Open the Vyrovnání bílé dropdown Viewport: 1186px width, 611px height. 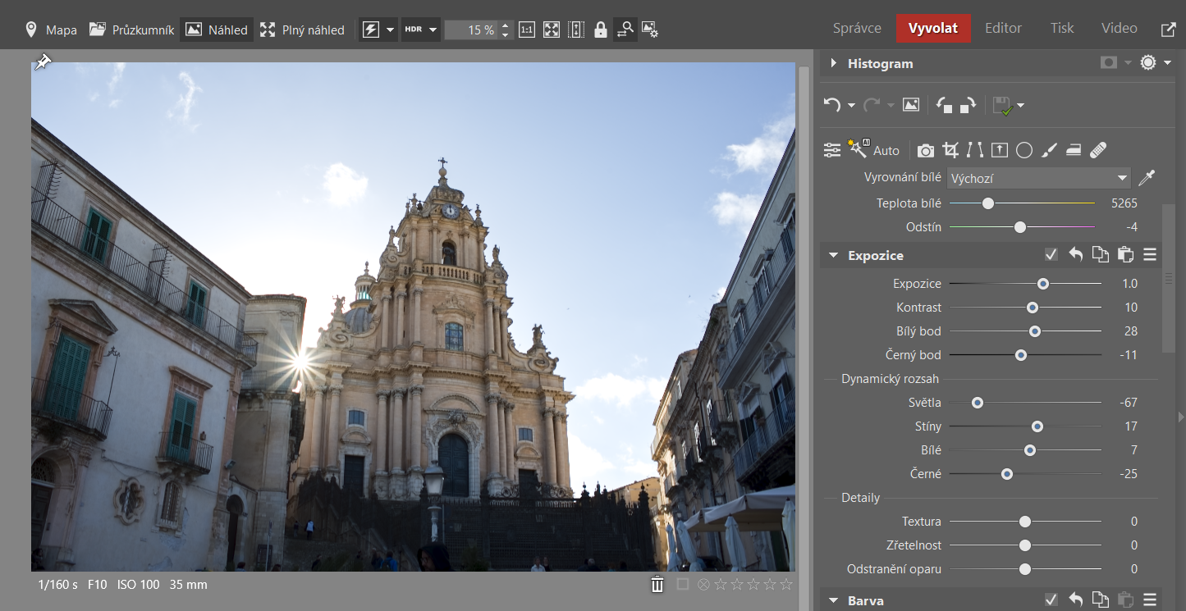click(x=1039, y=178)
